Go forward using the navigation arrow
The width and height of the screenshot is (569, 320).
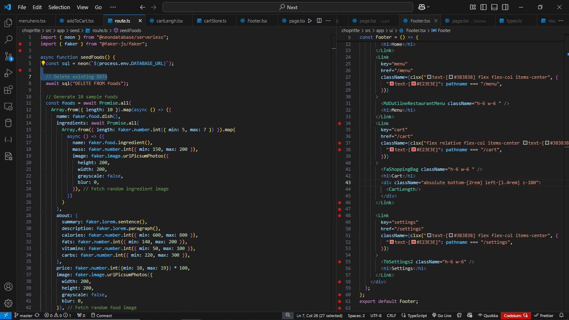click(x=153, y=7)
